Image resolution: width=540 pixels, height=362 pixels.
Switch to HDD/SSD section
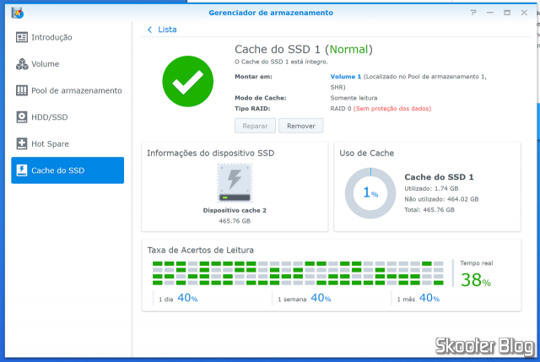[67, 117]
